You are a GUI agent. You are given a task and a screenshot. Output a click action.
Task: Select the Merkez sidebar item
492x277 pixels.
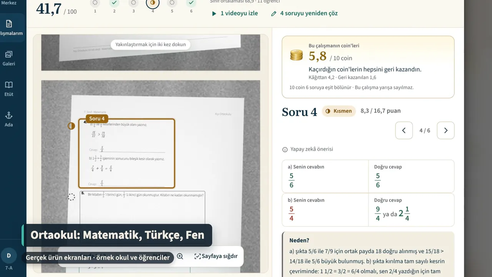click(x=9, y=3)
